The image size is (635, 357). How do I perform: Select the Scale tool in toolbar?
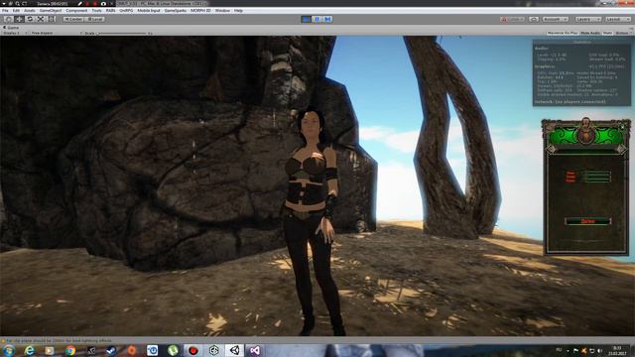point(41,19)
